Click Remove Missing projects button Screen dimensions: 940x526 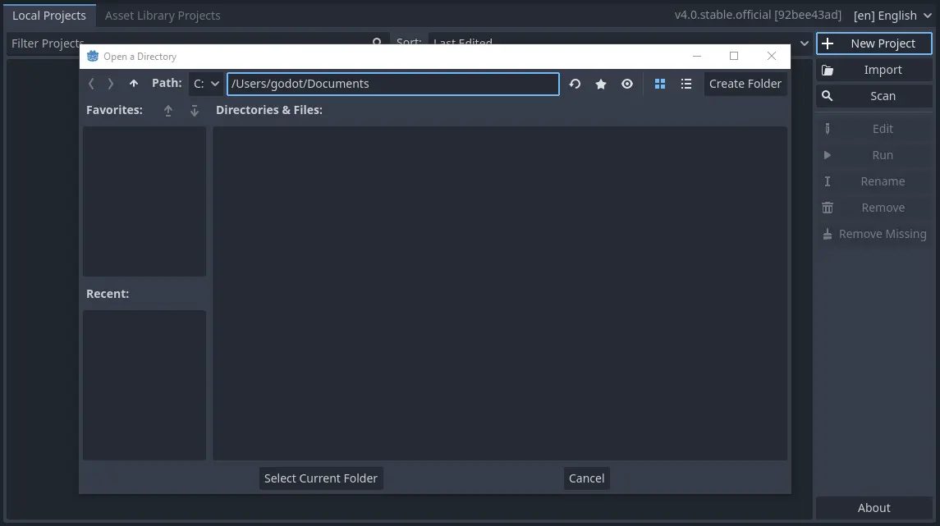pos(874,234)
